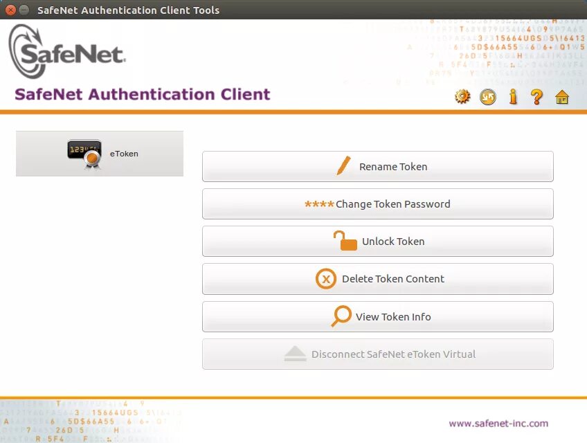Go to Home house icon
The image size is (587, 443).
pyautogui.click(x=562, y=97)
